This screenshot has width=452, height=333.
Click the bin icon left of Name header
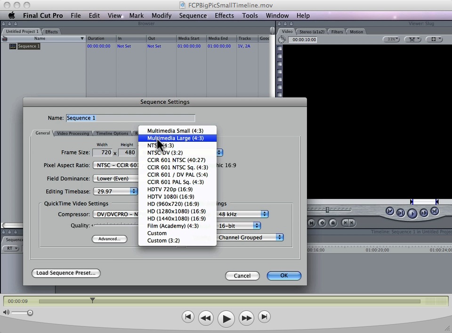click(x=5, y=38)
